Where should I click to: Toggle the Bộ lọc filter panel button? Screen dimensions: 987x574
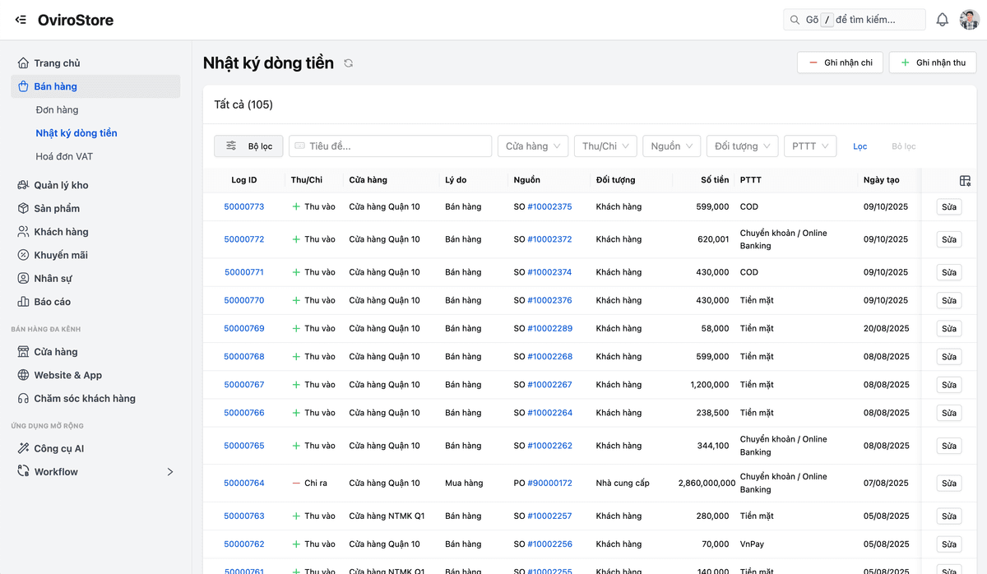pyautogui.click(x=248, y=146)
